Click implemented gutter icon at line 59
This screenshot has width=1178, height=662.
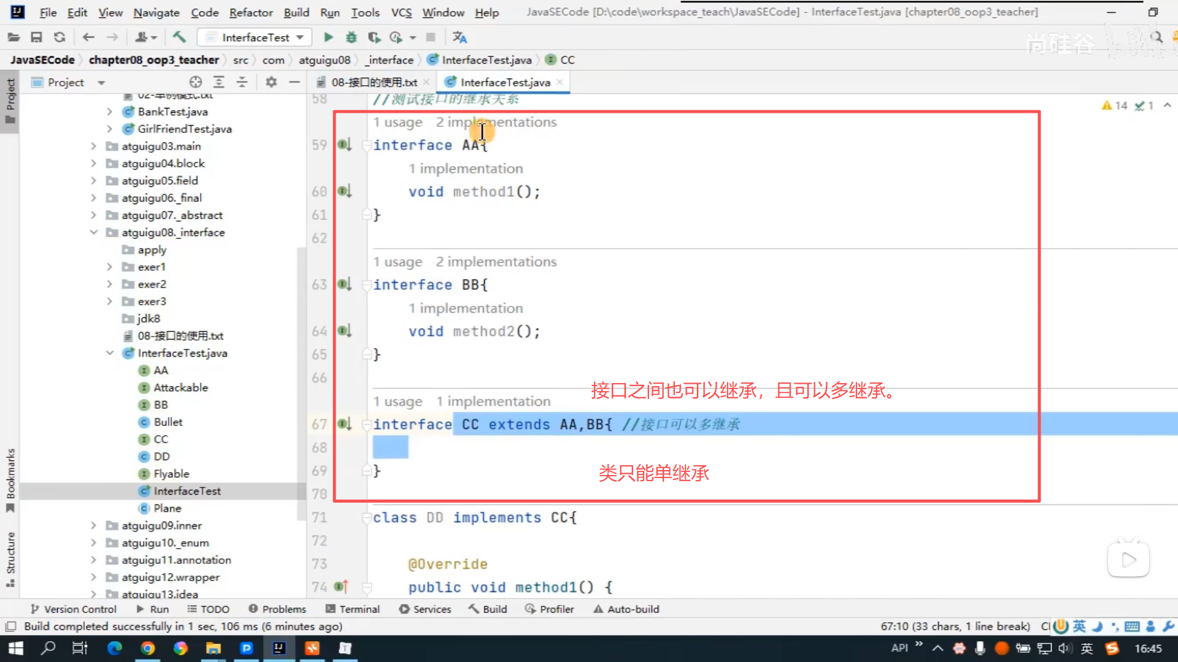[344, 145]
